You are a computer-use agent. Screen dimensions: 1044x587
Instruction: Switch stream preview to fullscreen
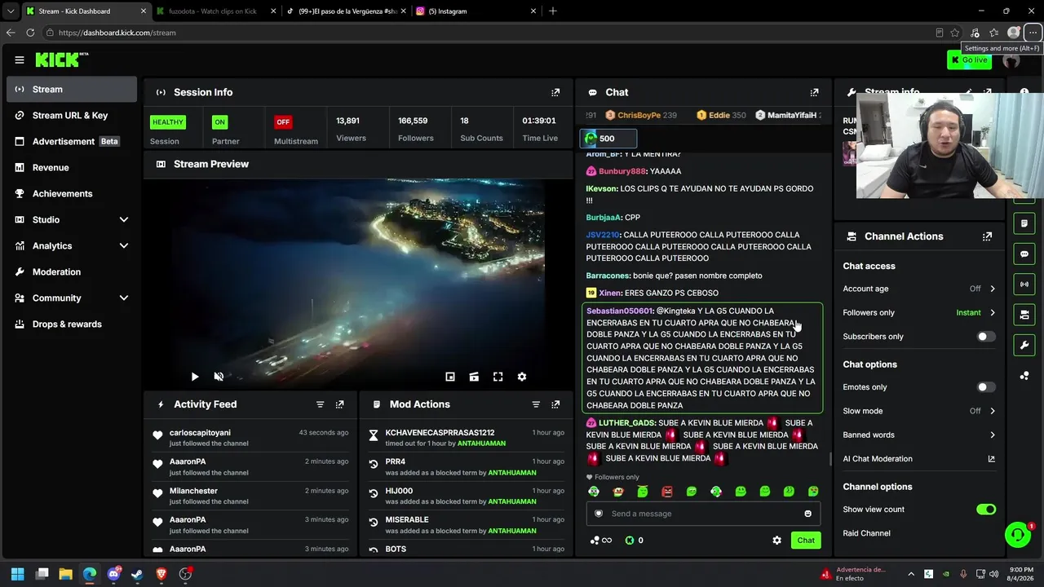click(x=498, y=377)
